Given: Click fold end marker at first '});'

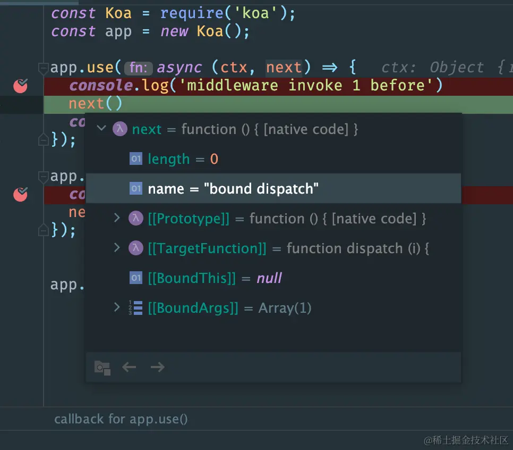Looking at the screenshot, I should (43, 139).
